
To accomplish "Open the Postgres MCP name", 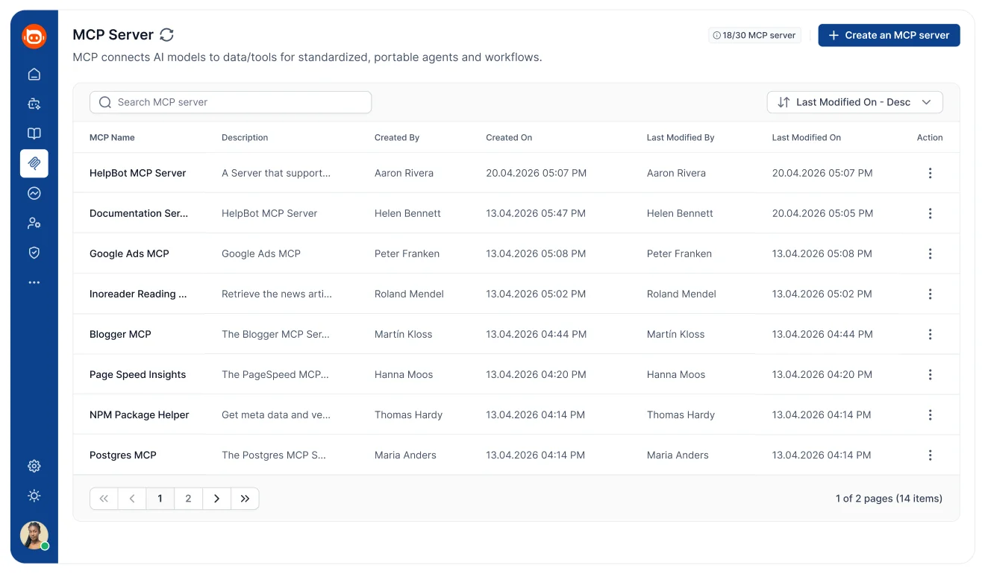I will pos(123,455).
